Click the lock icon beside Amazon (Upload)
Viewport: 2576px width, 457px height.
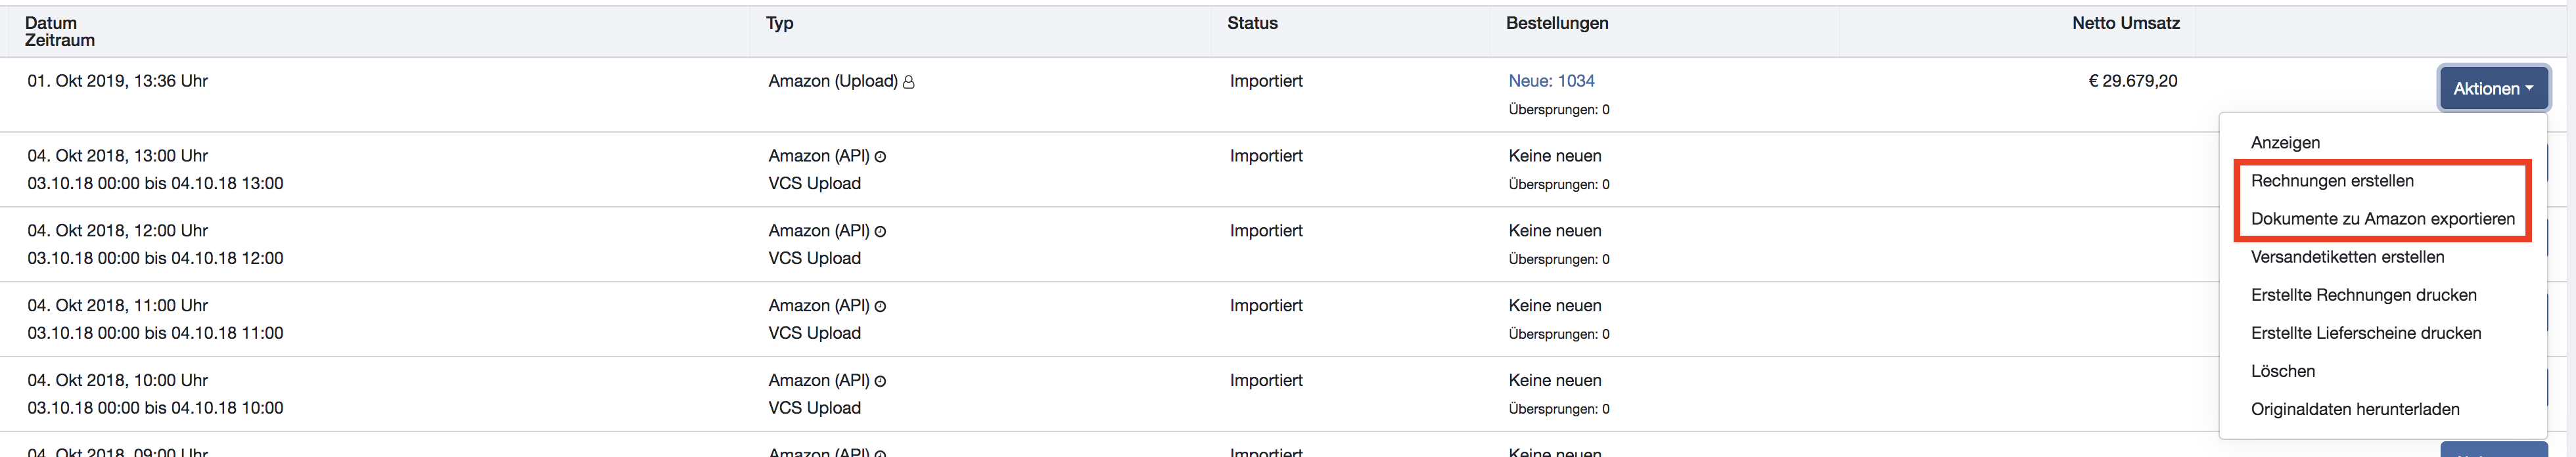908,83
